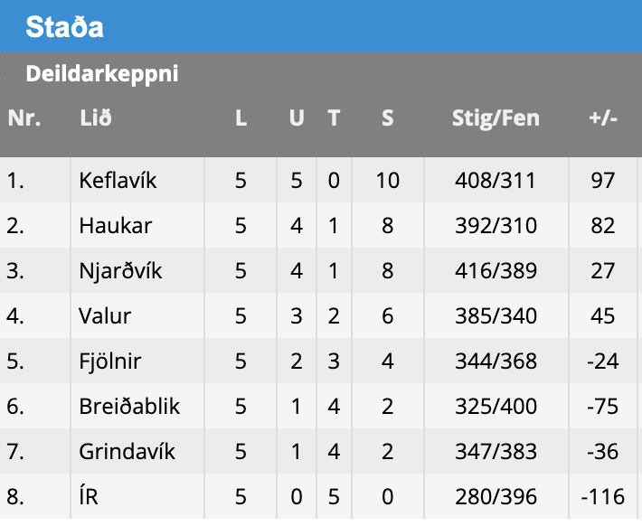Viewport: 642px width, 526px height.
Task: Click the +/- column header
Action: (x=602, y=117)
